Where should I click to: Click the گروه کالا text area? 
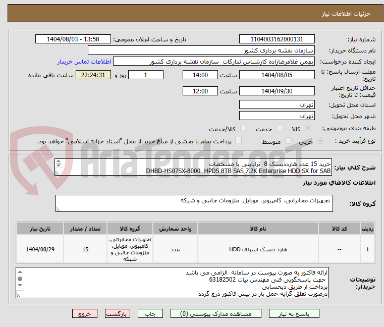tap(194, 203)
